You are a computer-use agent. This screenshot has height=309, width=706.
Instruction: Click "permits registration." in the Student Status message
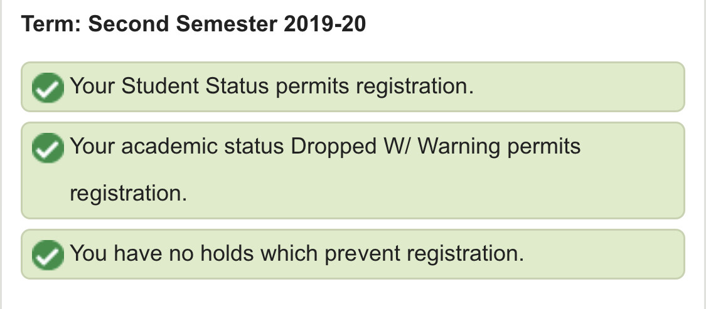tap(375, 86)
